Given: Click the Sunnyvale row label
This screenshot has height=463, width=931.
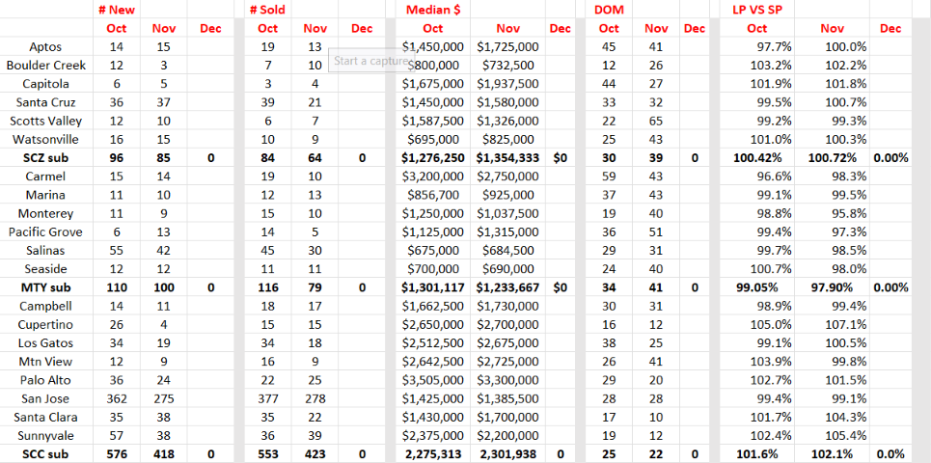Looking at the screenshot, I should pyautogui.click(x=45, y=435).
